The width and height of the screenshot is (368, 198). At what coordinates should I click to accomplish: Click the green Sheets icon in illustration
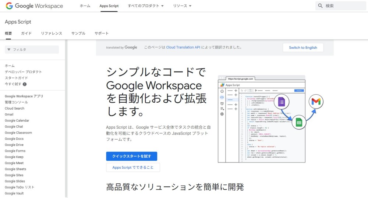(x=298, y=122)
